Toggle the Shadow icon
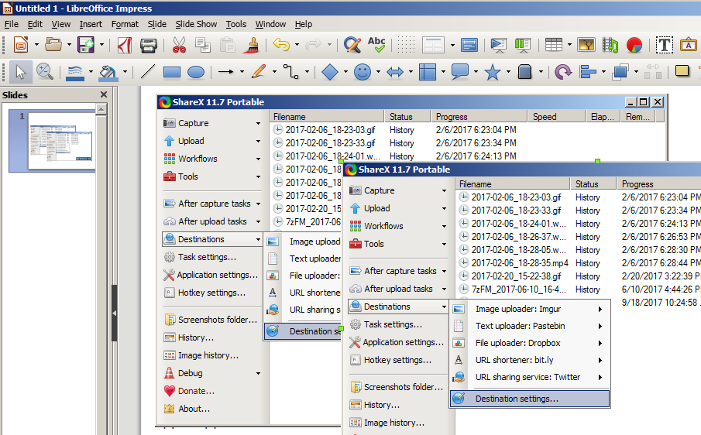The image size is (701, 435). [x=682, y=71]
